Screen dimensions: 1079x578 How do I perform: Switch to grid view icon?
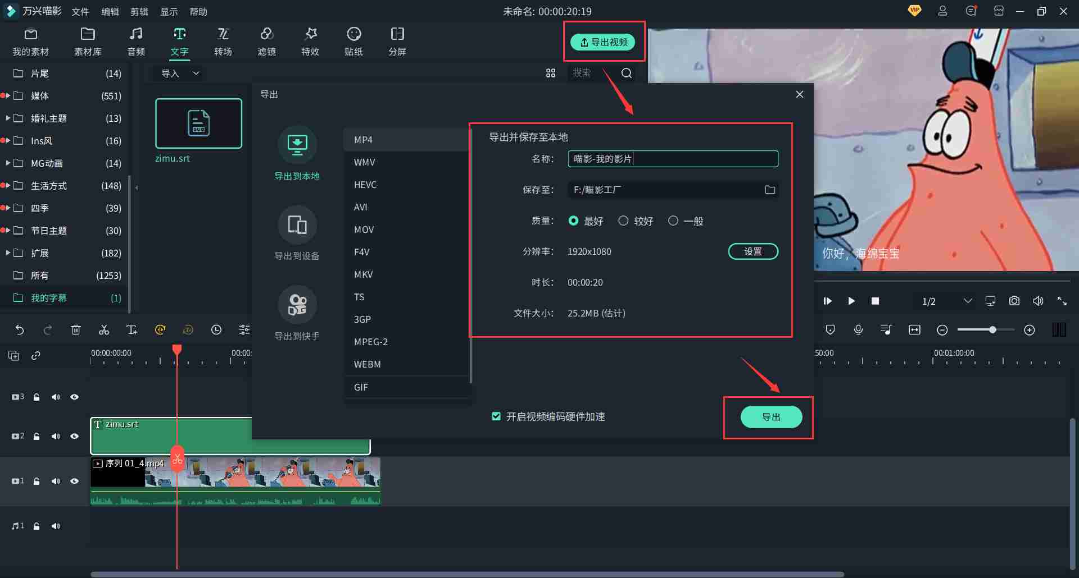click(551, 73)
